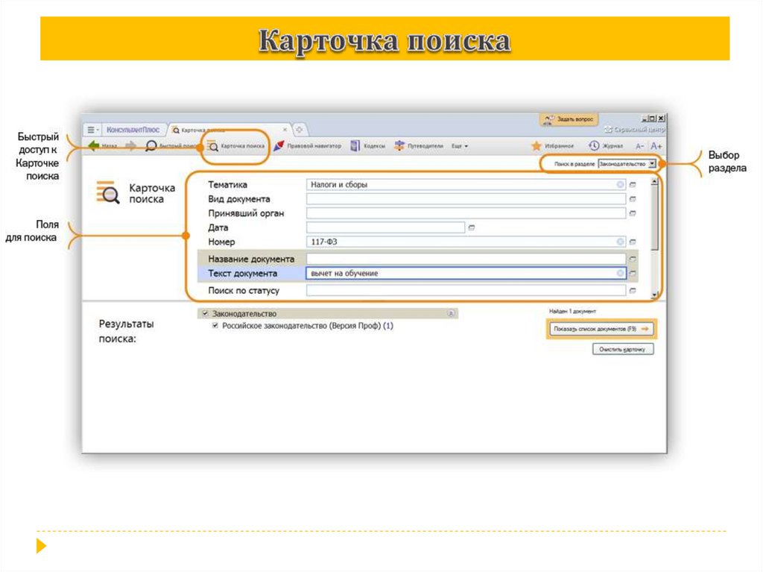Click the Избранное star icon
The width and height of the screenshot is (763, 572).
[x=536, y=145]
